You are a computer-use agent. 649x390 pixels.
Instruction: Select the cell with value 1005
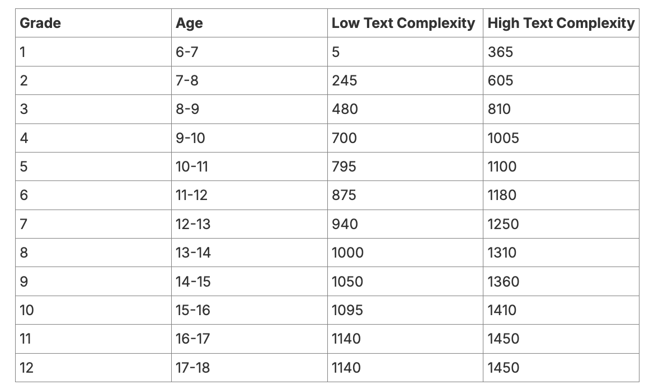coord(561,137)
